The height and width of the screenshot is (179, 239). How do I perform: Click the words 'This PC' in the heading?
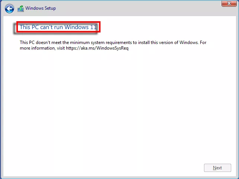29,27
